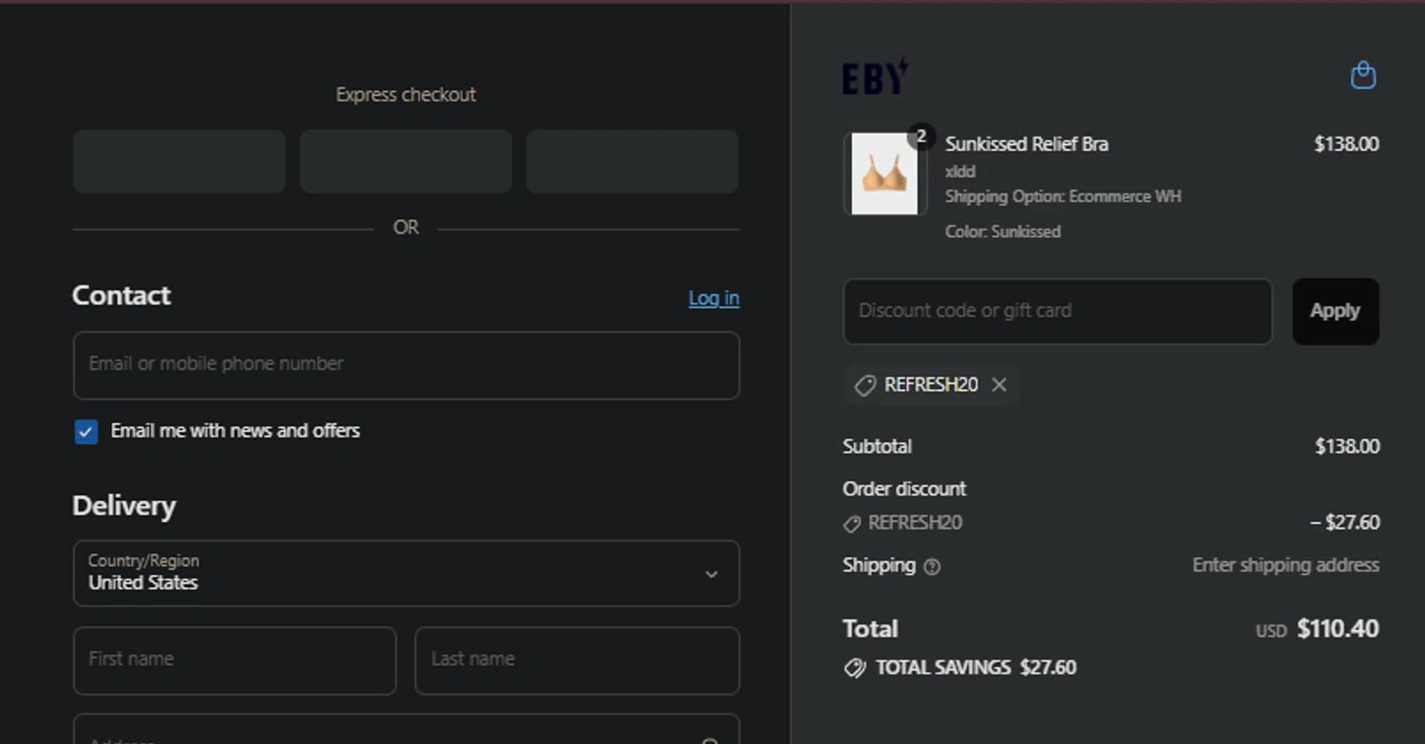The height and width of the screenshot is (744, 1425).
Task: Click the – $27.60 discount amount
Action: tap(1345, 523)
